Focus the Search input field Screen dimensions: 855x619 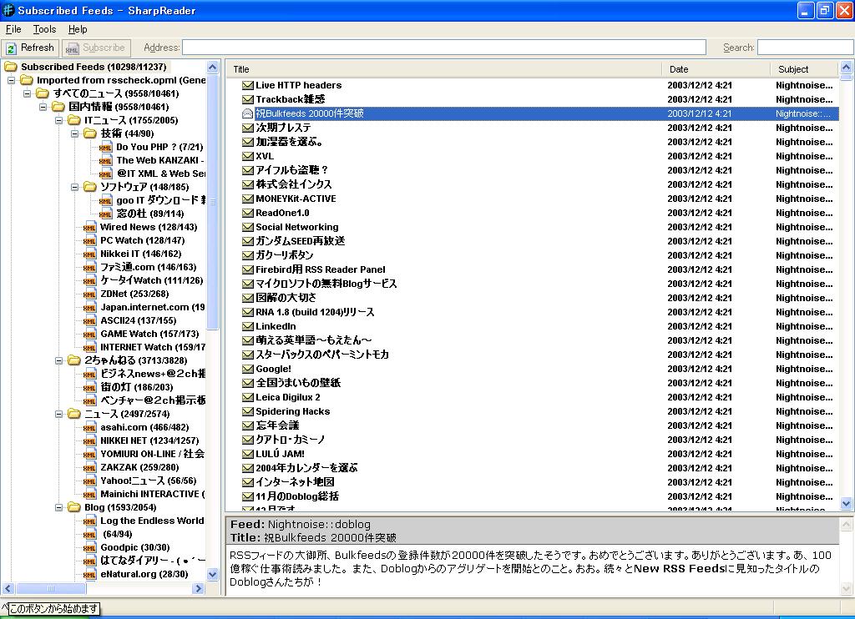806,48
